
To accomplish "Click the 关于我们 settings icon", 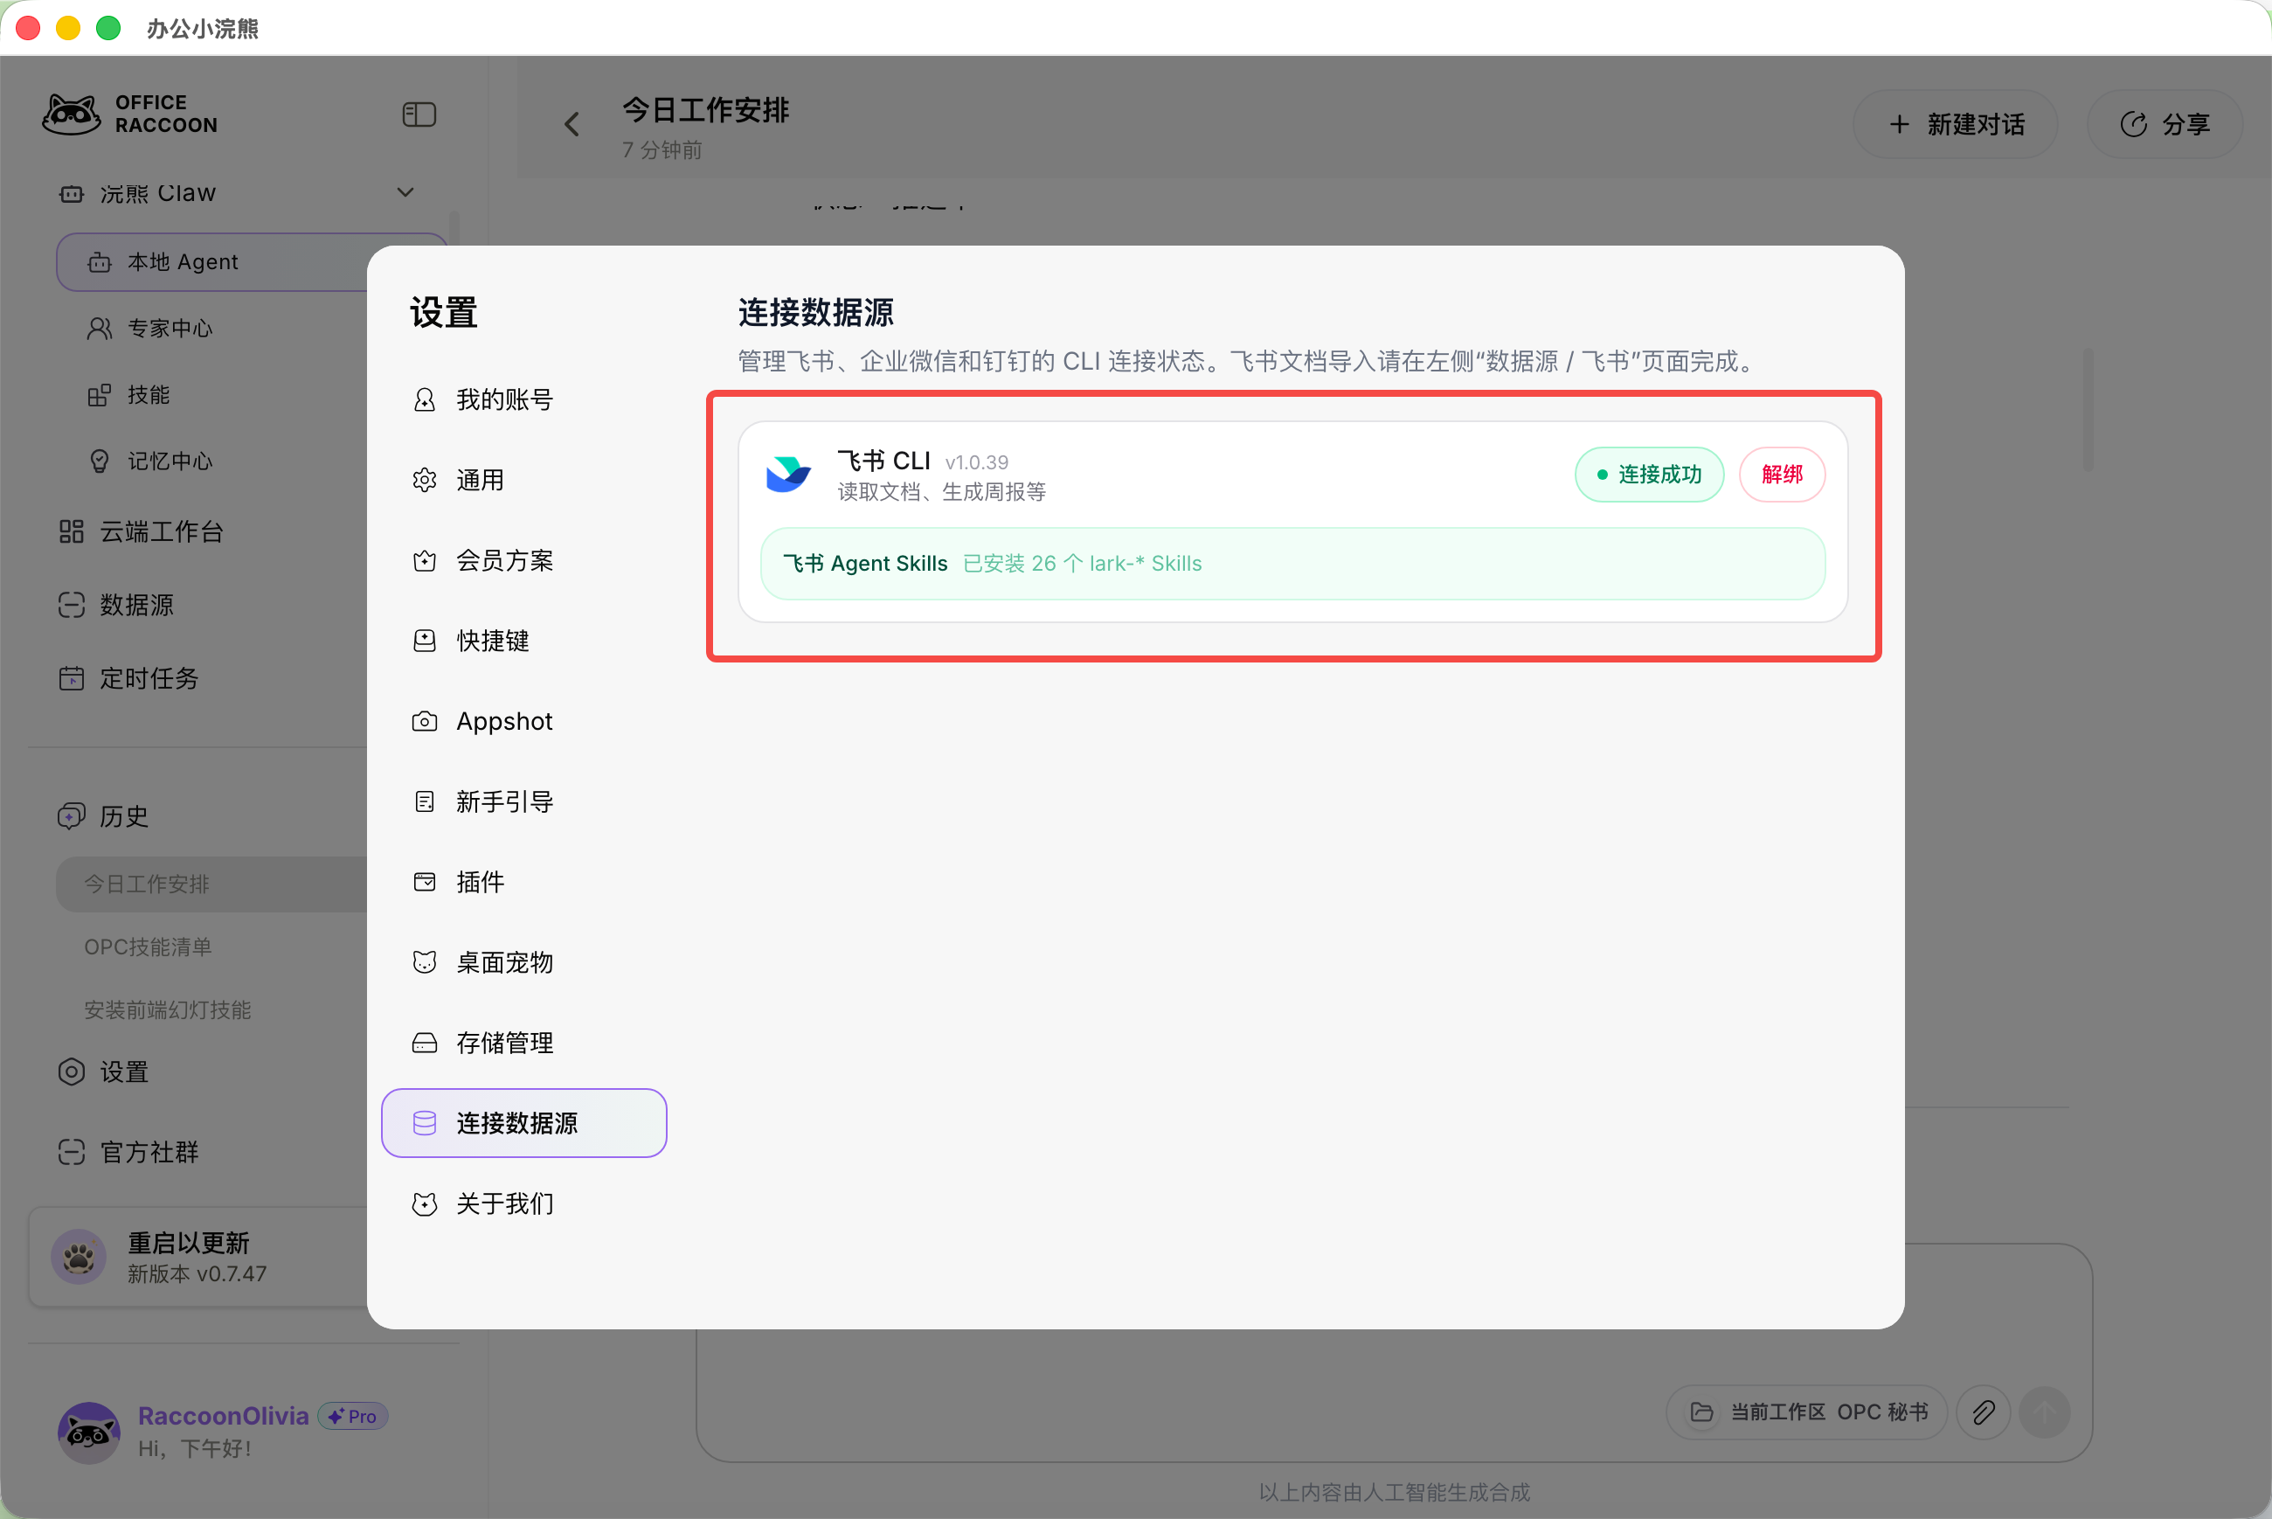I will pyautogui.click(x=424, y=1203).
